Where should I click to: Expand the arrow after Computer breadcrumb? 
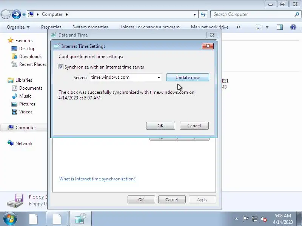[67, 14]
